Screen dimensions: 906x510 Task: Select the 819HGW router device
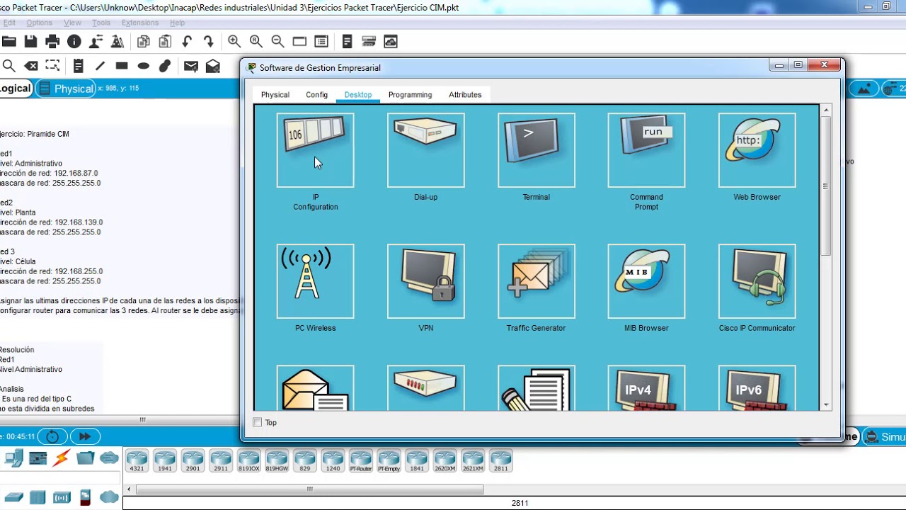point(277,460)
